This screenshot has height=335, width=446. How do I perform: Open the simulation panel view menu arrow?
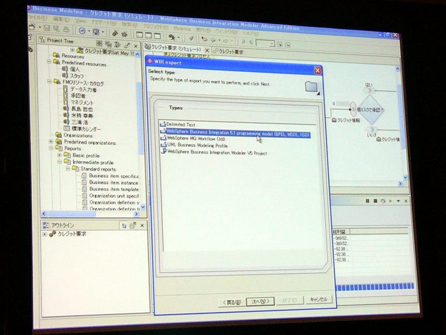[398, 201]
